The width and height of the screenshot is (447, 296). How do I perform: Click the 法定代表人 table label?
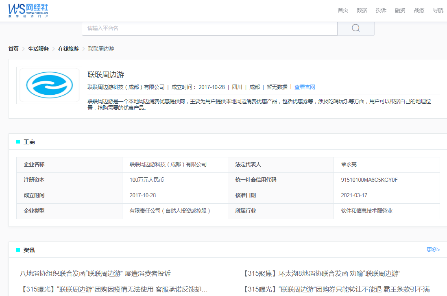[x=248, y=164]
